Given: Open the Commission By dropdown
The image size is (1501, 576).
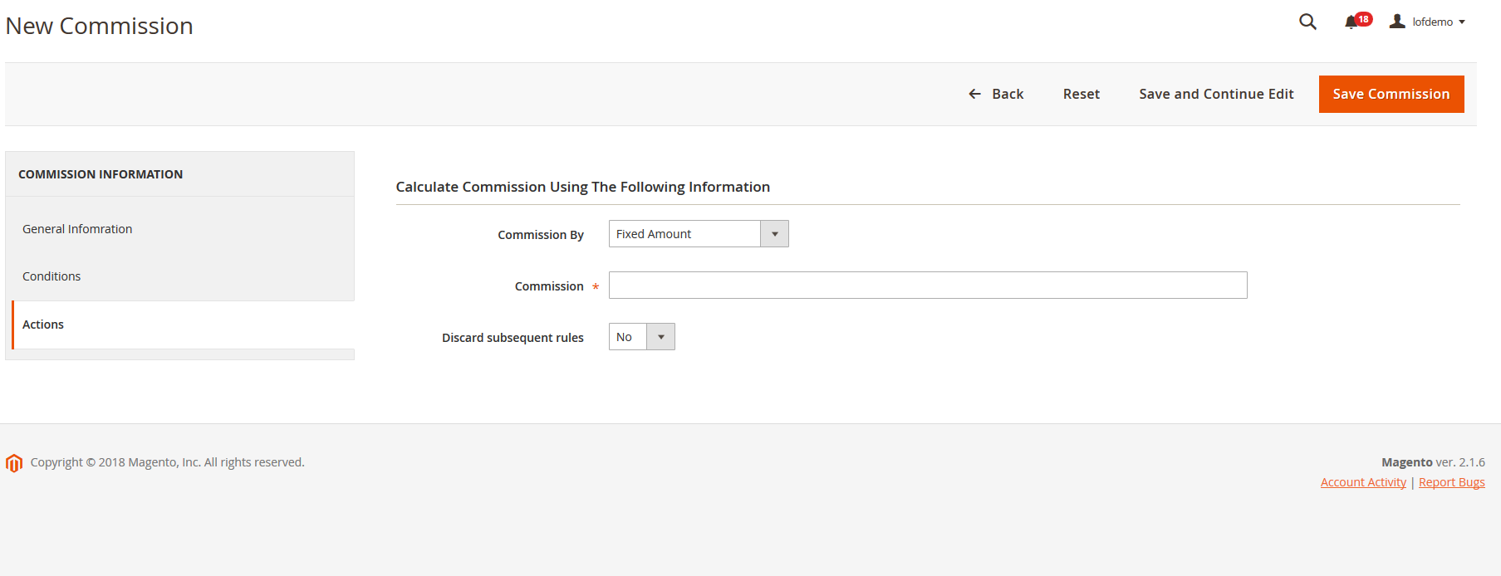Looking at the screenshot, I should [698, 234].
